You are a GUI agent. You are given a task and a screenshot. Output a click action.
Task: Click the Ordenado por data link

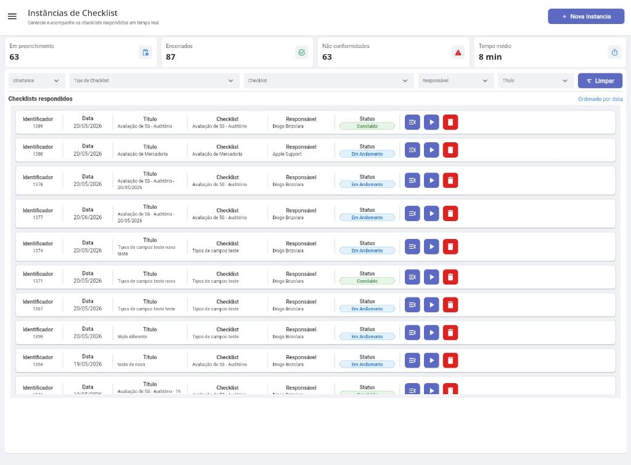tap(600, 99)
